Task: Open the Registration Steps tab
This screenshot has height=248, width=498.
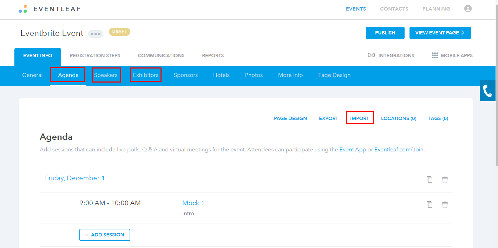Action: click(95, 56)
